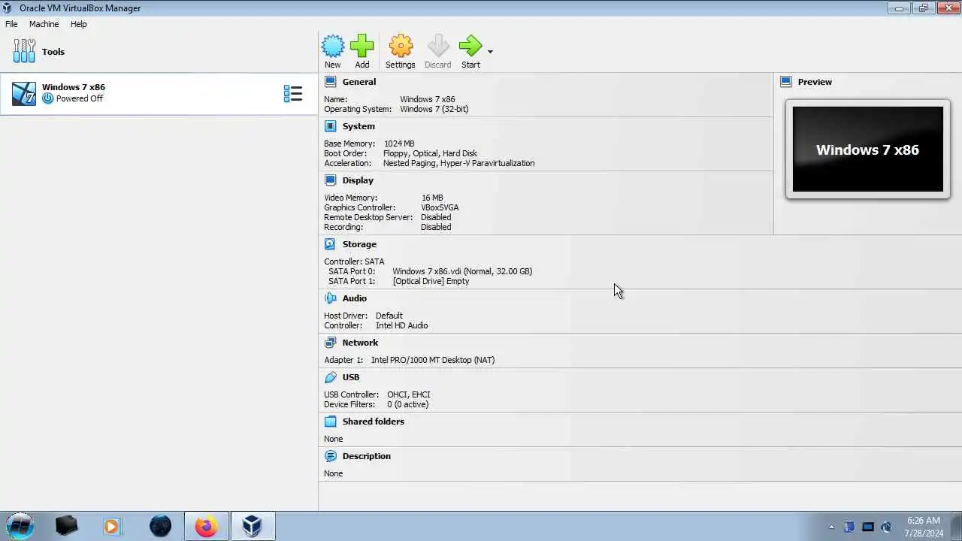Click the volume tray icon

[x=886, y=527]
